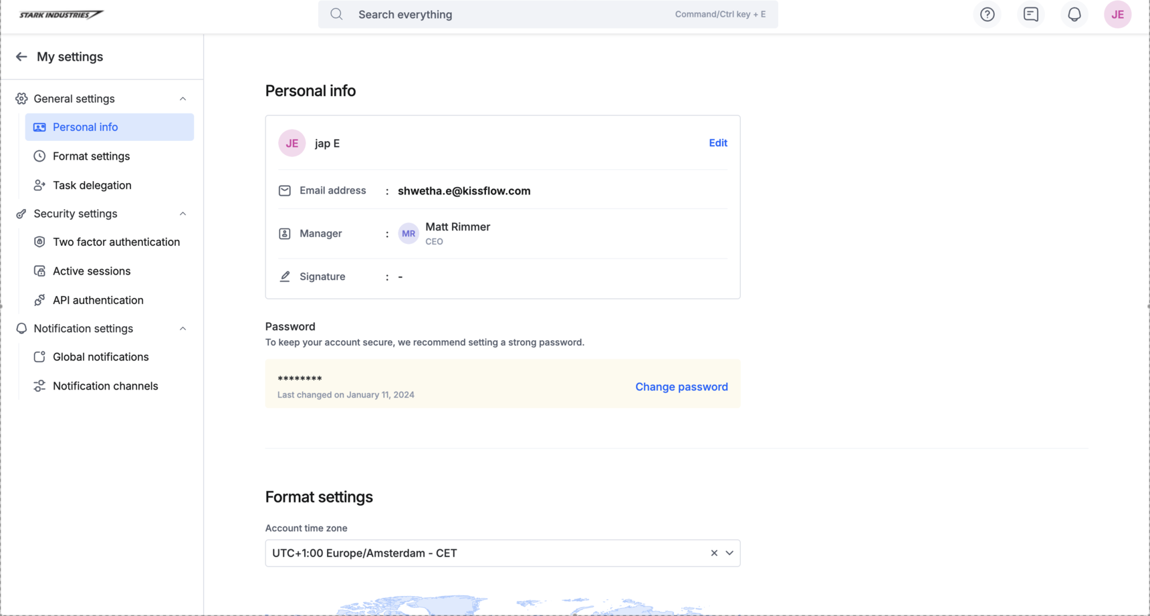Click the Active sessions lock icon
This screenshot has height=616, width=1150.
[39, 271]
